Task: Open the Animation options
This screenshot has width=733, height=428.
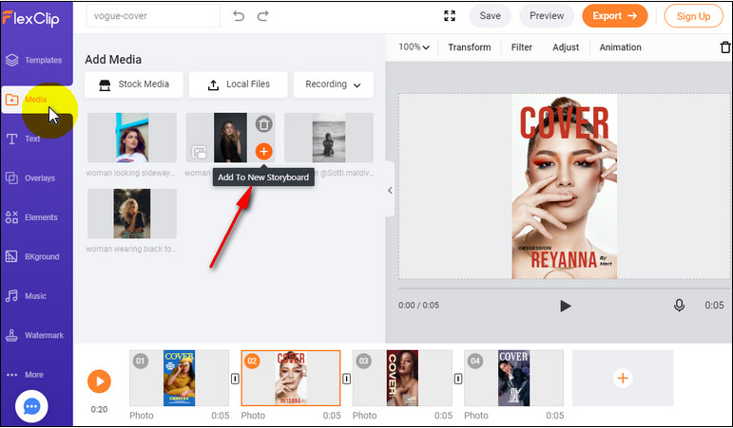Action: pyautogui.click(x=620, y=47)
